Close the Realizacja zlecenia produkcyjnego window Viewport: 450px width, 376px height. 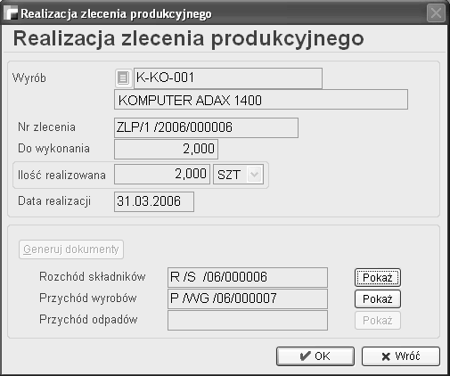[436, 13]
